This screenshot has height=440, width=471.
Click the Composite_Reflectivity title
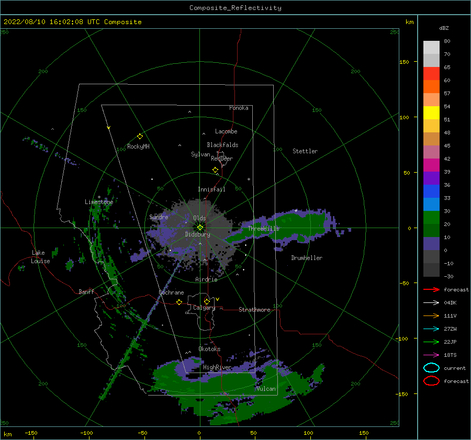[235, 8]
